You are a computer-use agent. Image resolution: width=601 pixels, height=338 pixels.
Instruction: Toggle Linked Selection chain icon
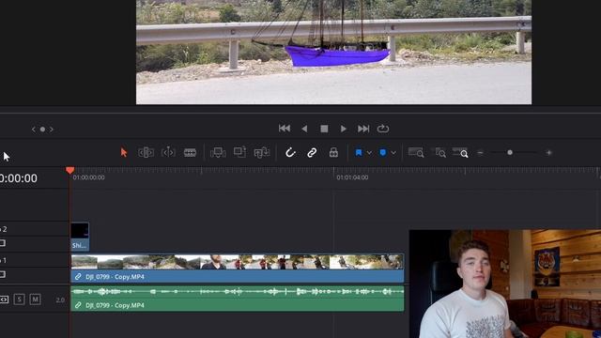(x=312, y=152)
